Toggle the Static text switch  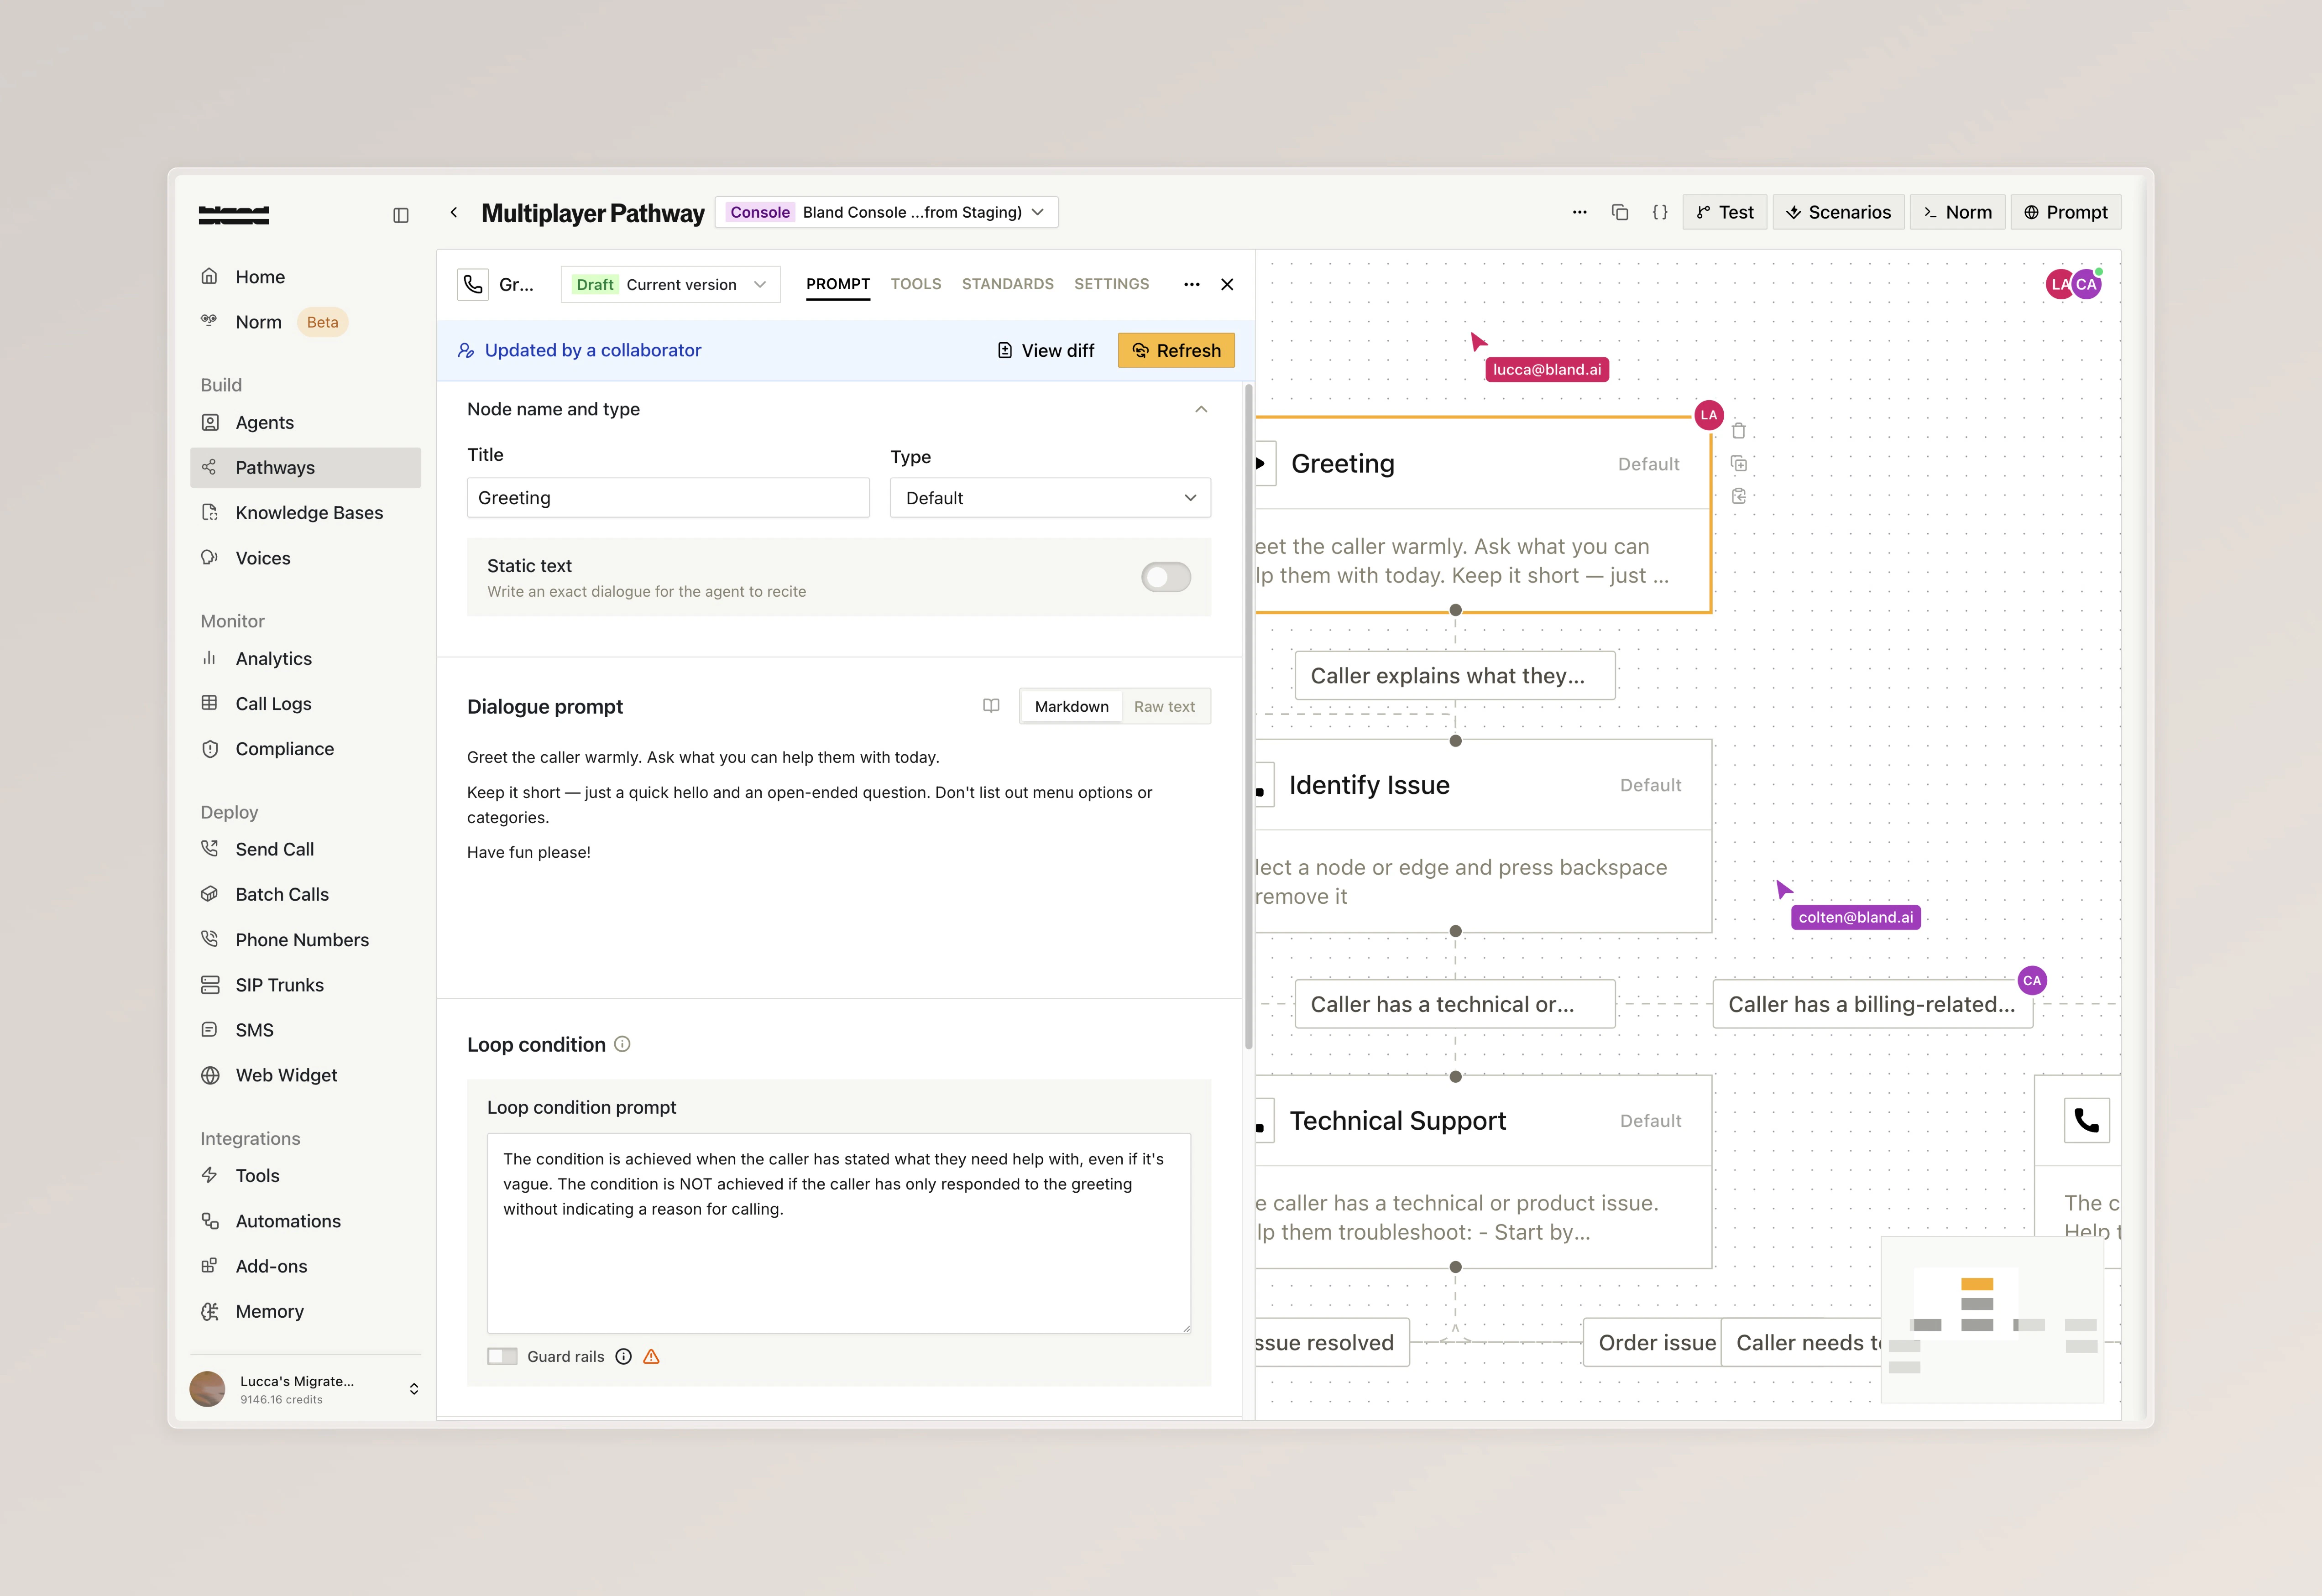click(x=1165, y=577)
